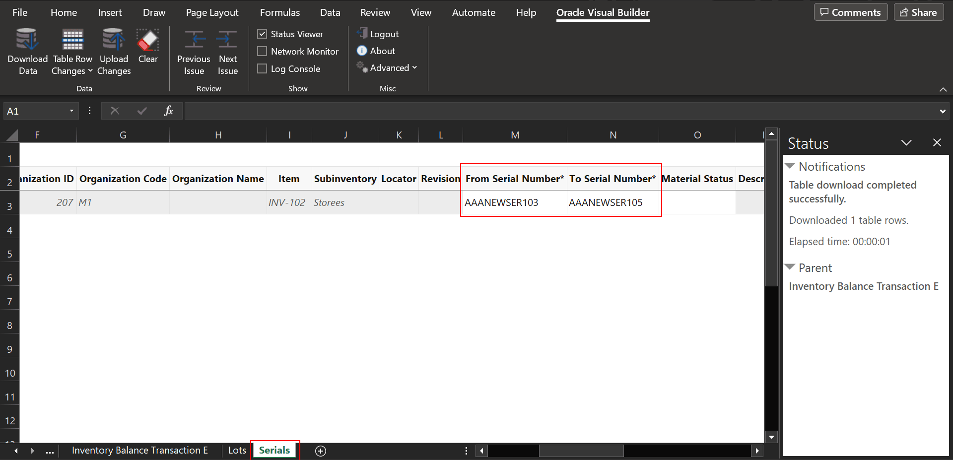Select the Serials sheet tab
Screen dimensions: 953x460
pos(274,450)
